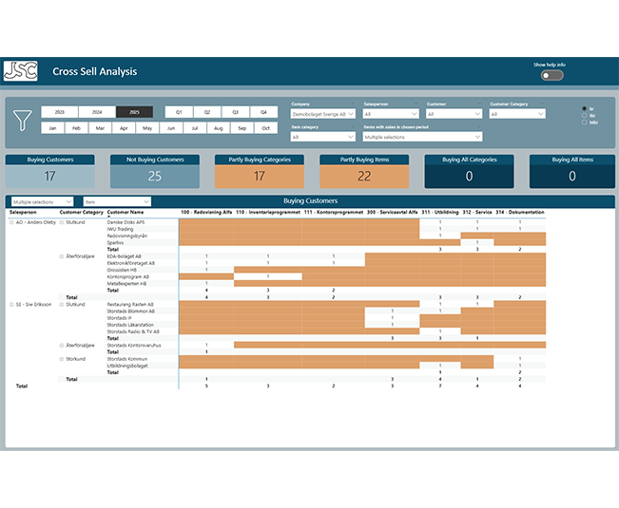Collapse Slutkund category under Anders Oleby
The height and width of the screenshot is (508, 619).
(x=62, y=222)
